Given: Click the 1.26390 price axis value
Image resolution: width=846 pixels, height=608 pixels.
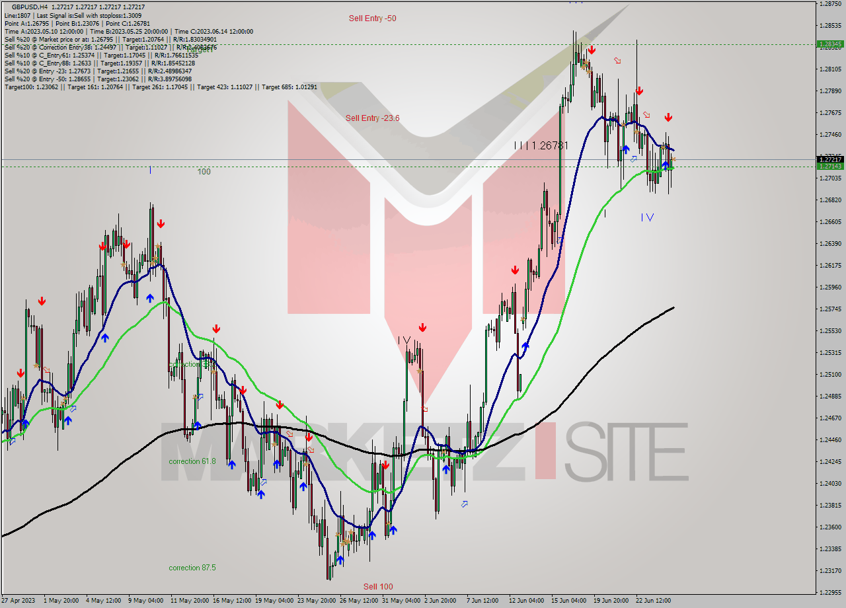Looking at the screenshot, I should tap(830, 243).
